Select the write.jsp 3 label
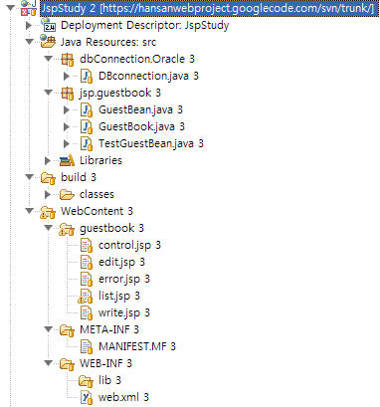Viewport: 380px width, 407px height. tap(124, 313)
